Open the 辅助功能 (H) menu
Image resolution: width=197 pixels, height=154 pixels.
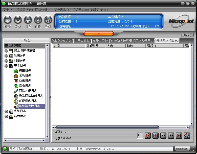tap(99, 10)
